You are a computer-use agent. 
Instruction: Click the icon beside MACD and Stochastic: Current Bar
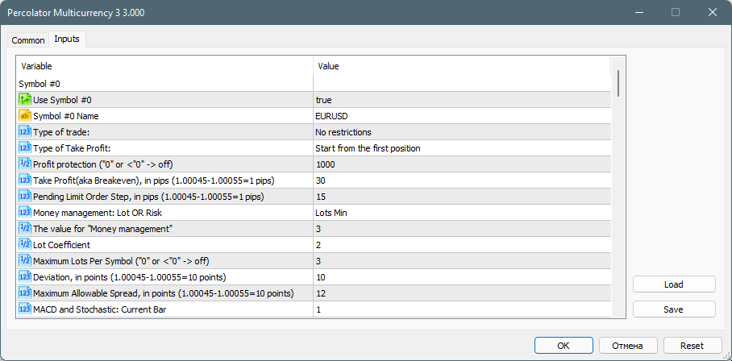pos(25,309)
